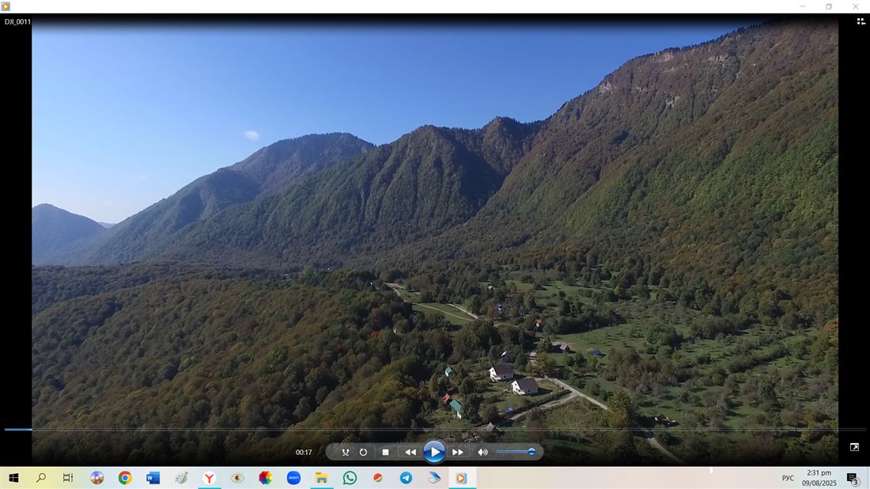Open the clock and date flyout
This screenshot has height=489, width=870.
click(x=819, y=478)
